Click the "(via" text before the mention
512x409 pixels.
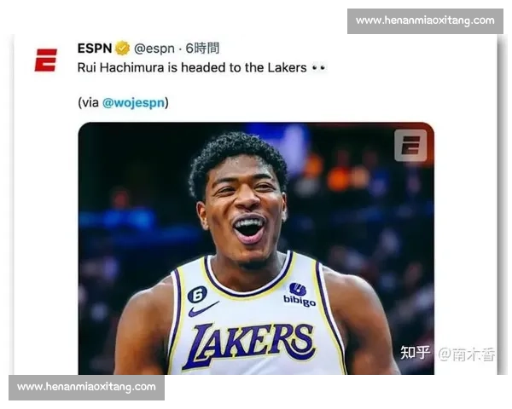(89, 102)
